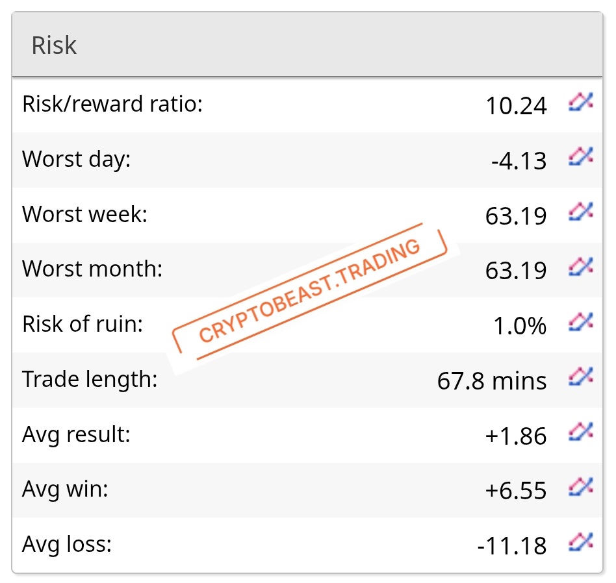Image resolution: width=616 pixels, height=583 pixels.
Task: Click the Avg loss -11.18 value
Action: (512, 546)
